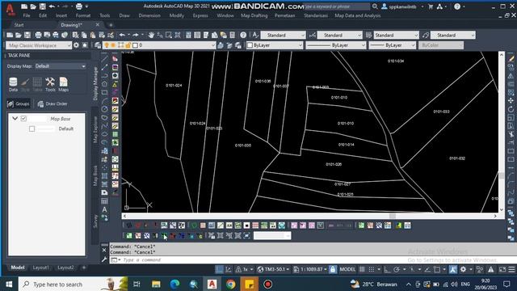Click the Windows search box
This screenshot has height=291, width=517.
[x=74, y=284]
